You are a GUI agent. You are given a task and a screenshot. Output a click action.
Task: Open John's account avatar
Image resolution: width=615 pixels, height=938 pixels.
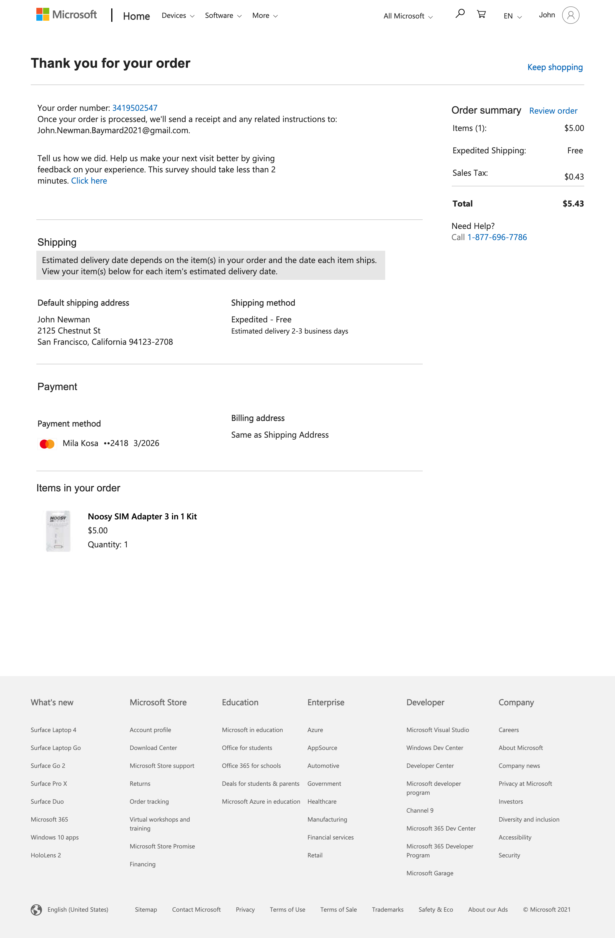[x=571, y=15]
